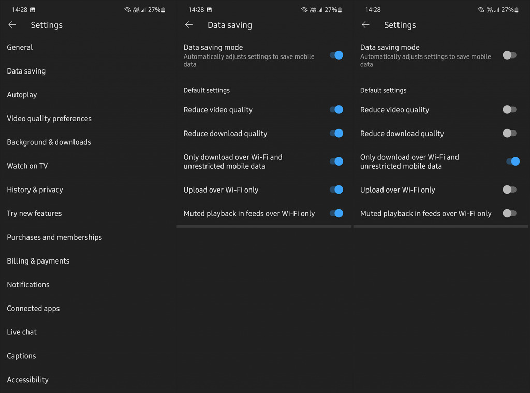Open the Captions settings item
The width and height of the screenshot is (530, 393).
point(21,356)
